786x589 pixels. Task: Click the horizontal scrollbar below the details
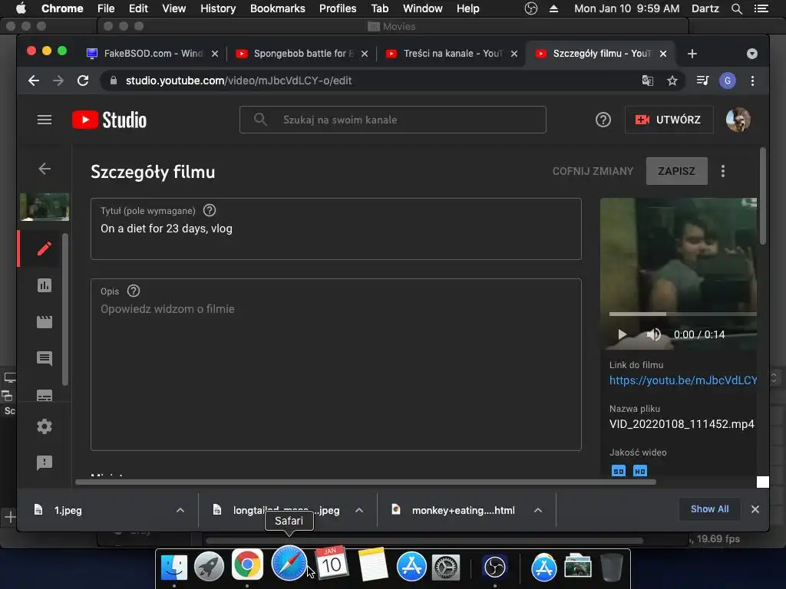[x=365, y=482]
